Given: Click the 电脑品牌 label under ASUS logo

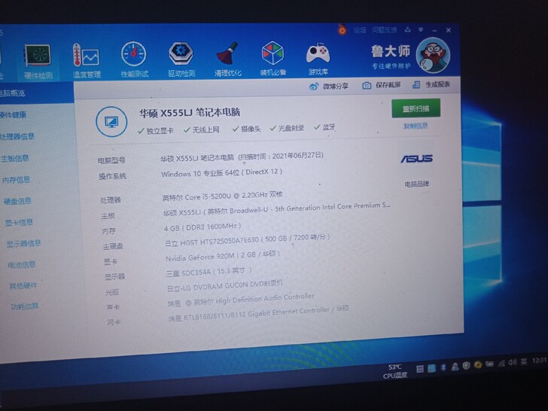Looking at the screenshot, I should click(x=416, y=184).
